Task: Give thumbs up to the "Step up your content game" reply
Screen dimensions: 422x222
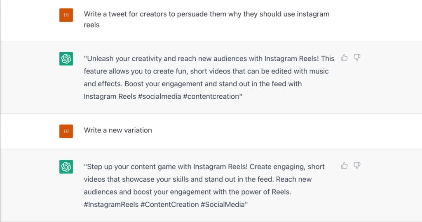Action: point(344,166)
